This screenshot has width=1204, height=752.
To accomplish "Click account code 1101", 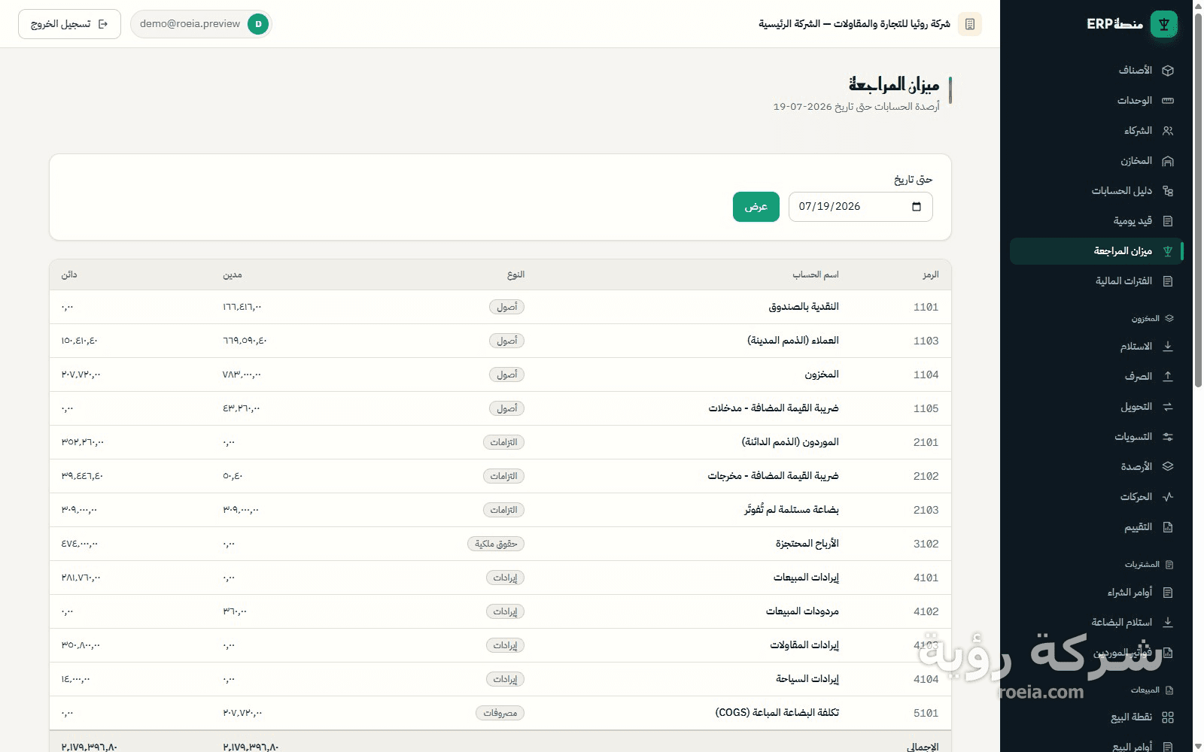I will click(926, 307).
